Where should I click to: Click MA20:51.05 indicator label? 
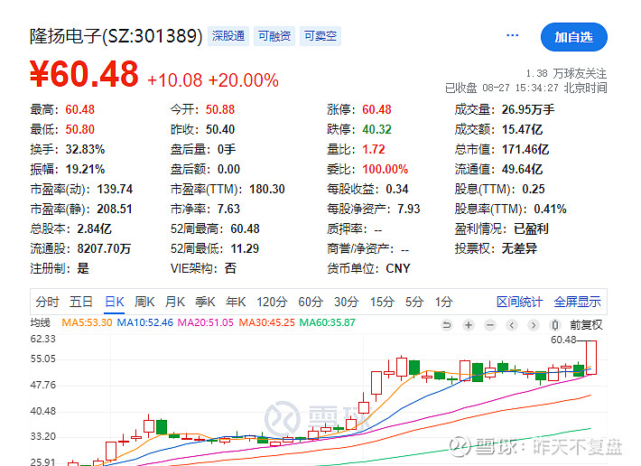(206, 322)
